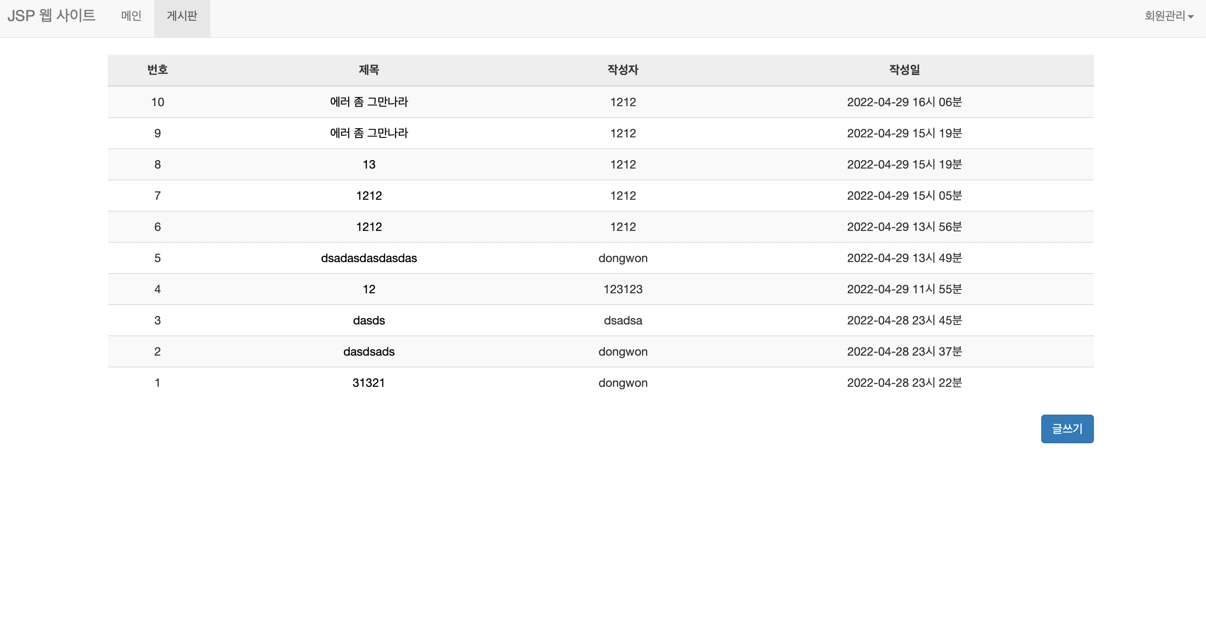Open post number 7 titled 1212

(x=369, y=196)
